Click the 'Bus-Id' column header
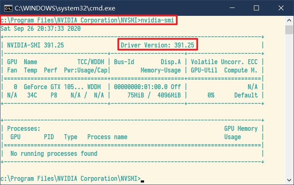The height and width of the screenshot is (185, 294). pyautogui.click(x=124, y=62)
